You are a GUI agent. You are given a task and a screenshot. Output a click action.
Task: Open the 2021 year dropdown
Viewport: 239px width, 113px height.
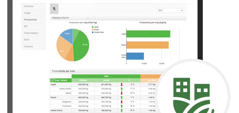click(x=170, y=10)
